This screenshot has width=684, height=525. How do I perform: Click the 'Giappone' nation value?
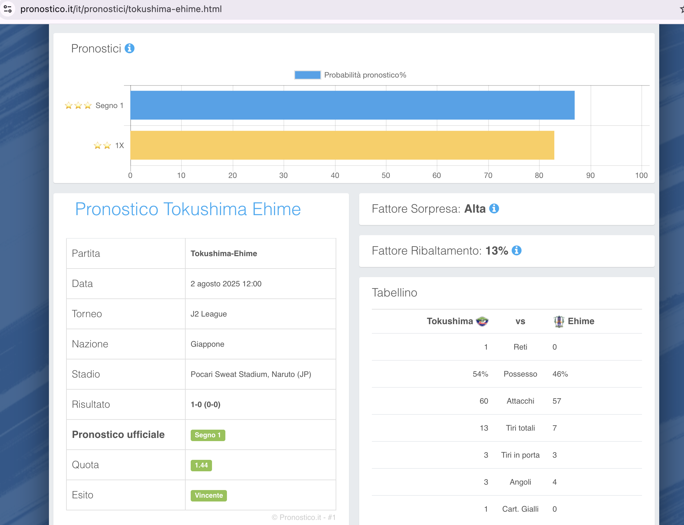click(208, 344)
